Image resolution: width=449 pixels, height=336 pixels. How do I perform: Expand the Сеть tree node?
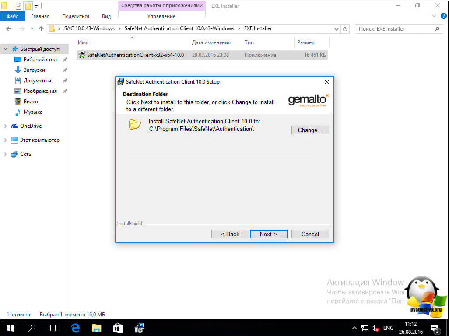pyautogui.click(x=5, y=154)
